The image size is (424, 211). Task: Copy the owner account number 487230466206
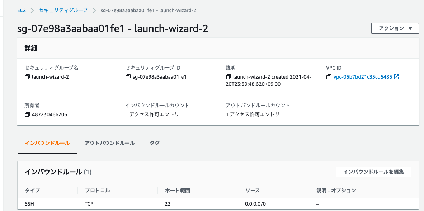(27, 114)
